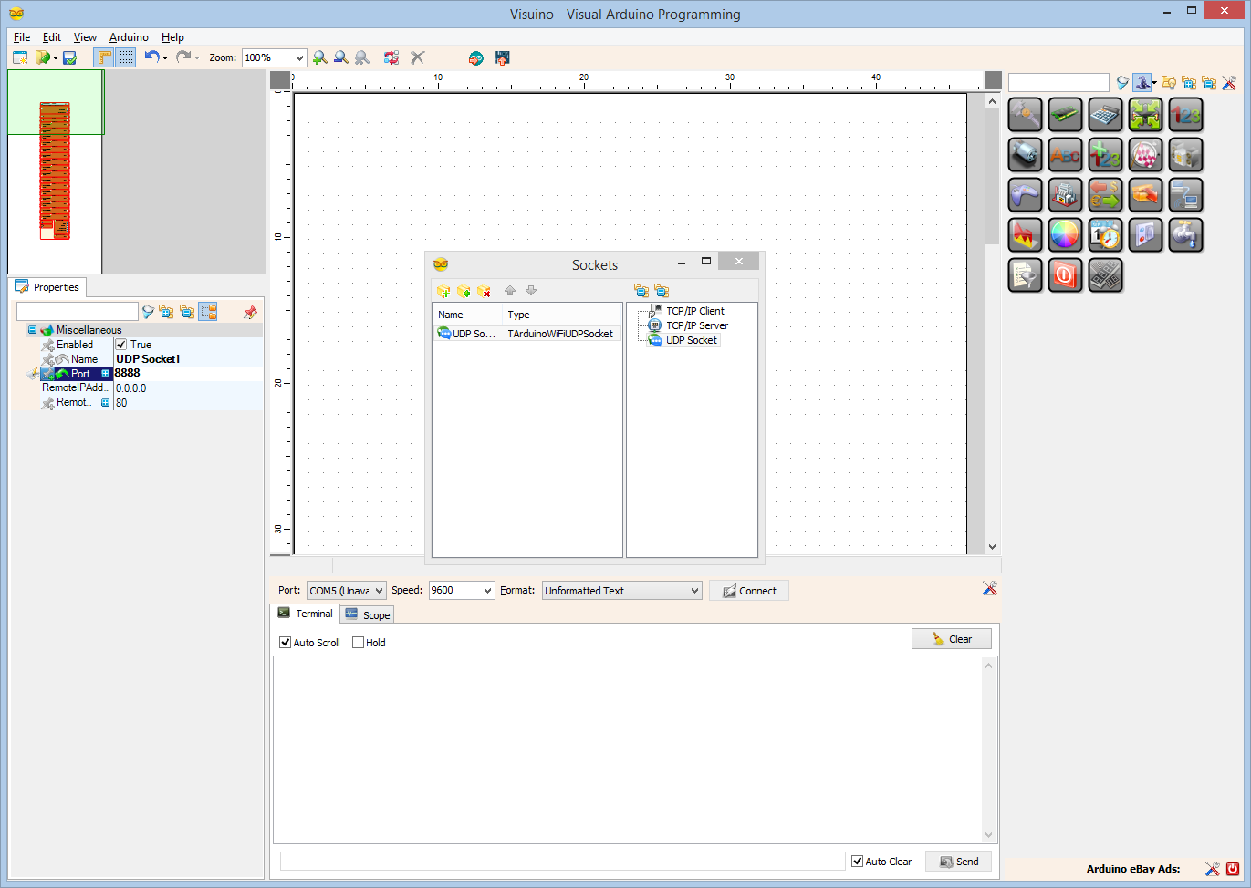Open the calculator math components category
The width and height of the screenshot is (1251, 888).
1105,115
